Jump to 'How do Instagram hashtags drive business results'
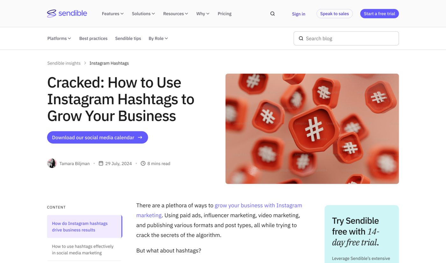The image size is (446, 263). [84, 226]
